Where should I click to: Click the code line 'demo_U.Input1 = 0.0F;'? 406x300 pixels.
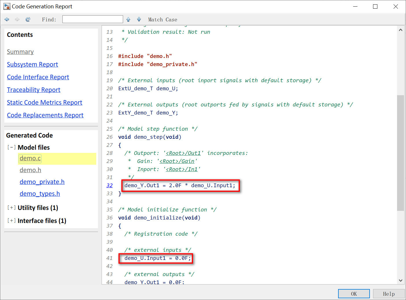(x=158, y=258)
